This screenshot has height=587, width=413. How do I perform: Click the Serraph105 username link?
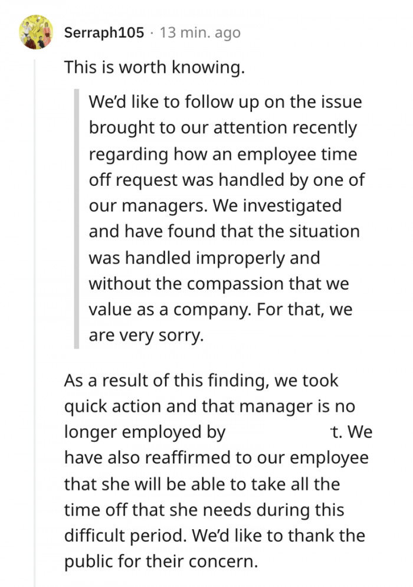(105, 33)
